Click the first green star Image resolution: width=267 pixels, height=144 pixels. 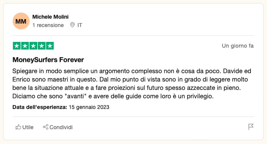(17, 46)
